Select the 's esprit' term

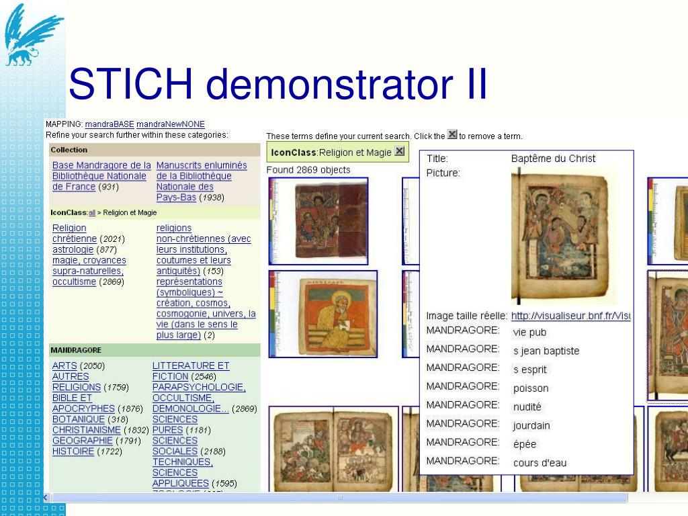tap(530, 370)
